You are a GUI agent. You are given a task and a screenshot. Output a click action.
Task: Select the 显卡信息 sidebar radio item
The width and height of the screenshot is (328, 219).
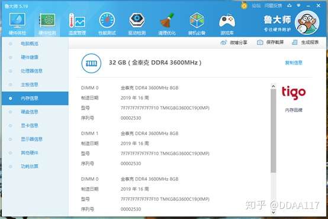[x=29, y=126]
